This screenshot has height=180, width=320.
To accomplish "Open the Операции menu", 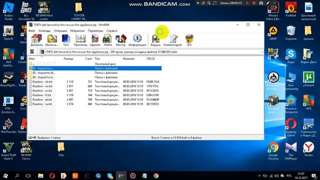I will click(60, 30).
